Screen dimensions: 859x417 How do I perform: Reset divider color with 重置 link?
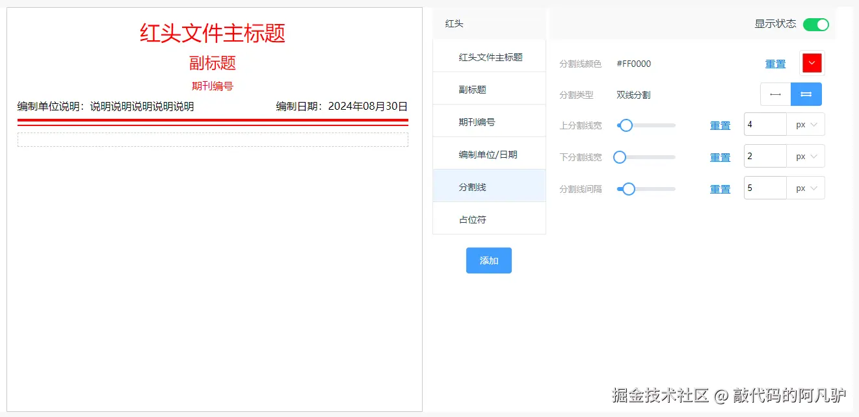pyautogui.click(x=775, y=64)
